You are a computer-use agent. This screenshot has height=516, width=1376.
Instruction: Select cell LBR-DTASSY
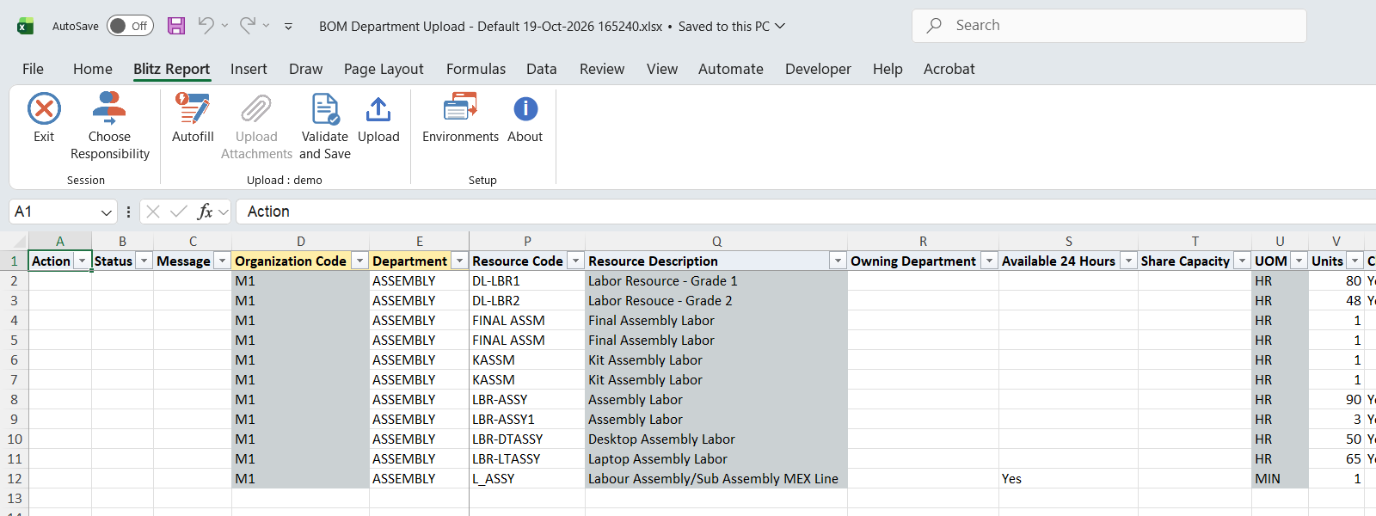pyautogui.click(x=527, y=439)
